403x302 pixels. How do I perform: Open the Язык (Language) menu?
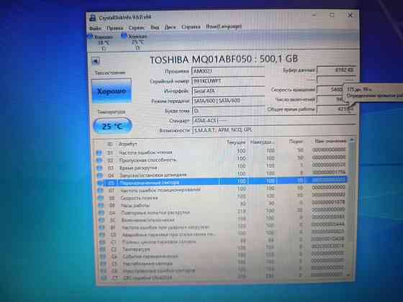(x=224, y=27)
